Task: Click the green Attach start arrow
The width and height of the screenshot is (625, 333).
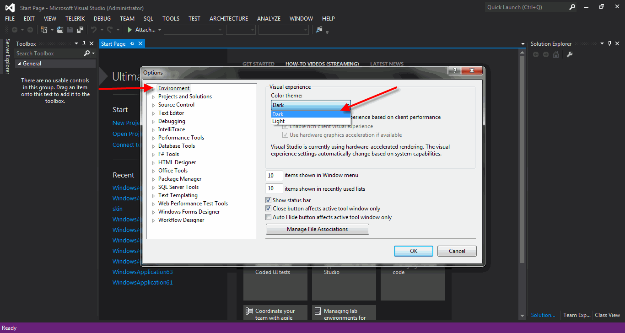Action: (130, 30)
